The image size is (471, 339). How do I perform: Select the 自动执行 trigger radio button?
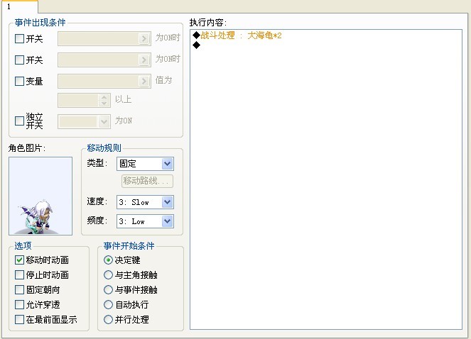pos(108,305)
